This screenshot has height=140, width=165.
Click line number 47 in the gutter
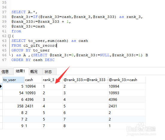pyautogui.click(x=4, y=60)
